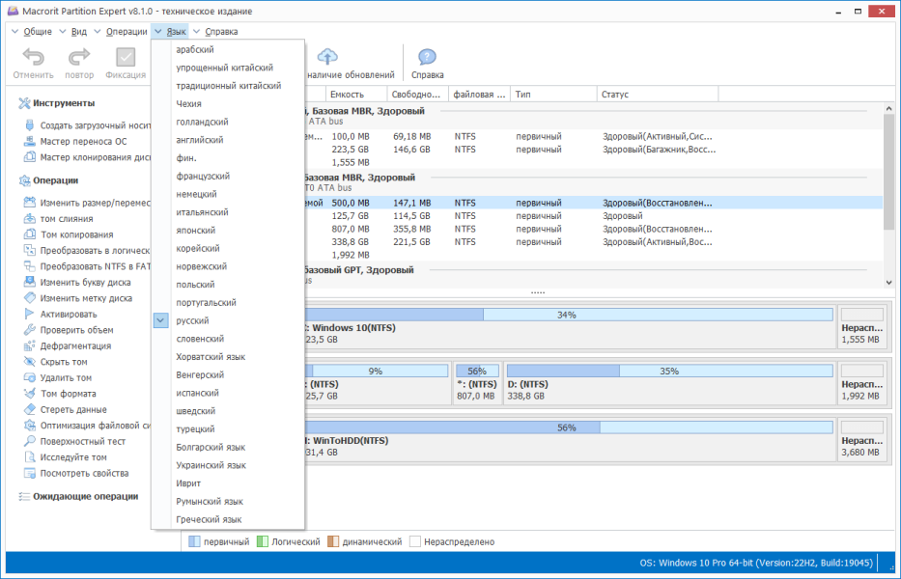
Task: Collapse the Инструменты section
Action: (63, 103)
